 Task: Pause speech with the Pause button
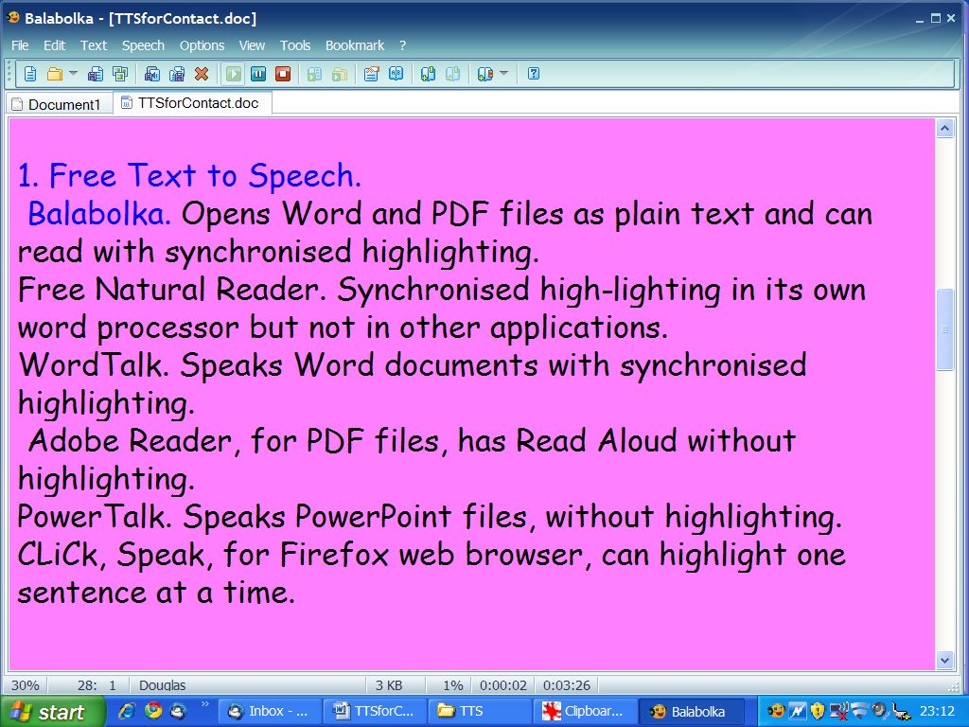click(258, 74)
